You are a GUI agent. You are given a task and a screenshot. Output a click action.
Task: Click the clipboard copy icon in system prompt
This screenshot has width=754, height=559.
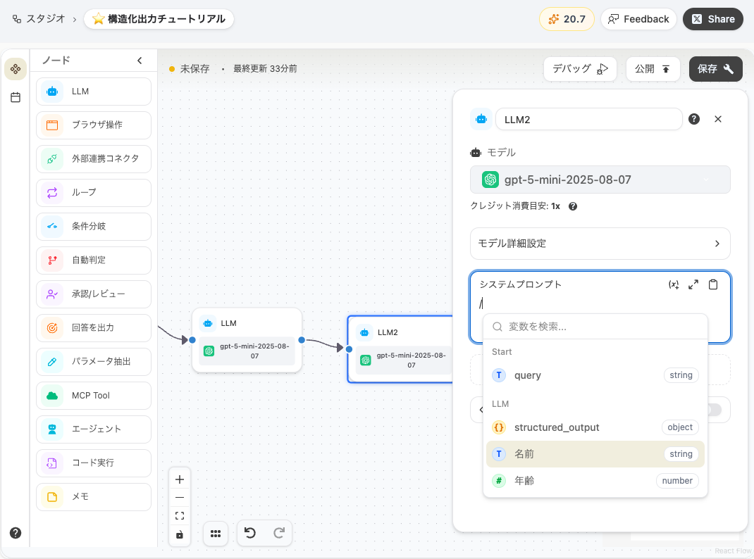pyautogui.click(x=713, y=284)
